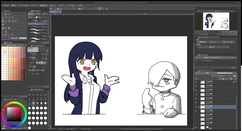Select the Hand move-canvas tool

point(6,14)
